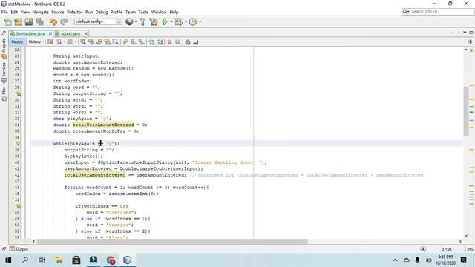Stop macro recording square icon
475x267 pixels.
(x=177, y=42)
